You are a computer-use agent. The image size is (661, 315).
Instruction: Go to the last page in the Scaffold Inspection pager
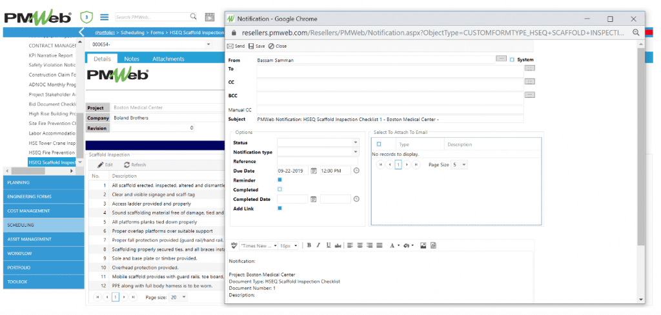(x=133, y=297)
